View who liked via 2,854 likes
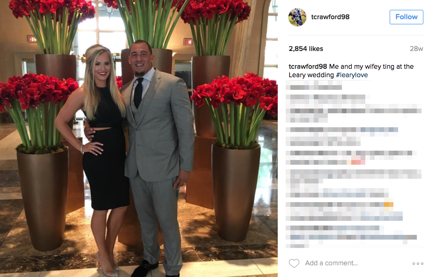The image size is (429, 277). (x=306, y=49)
